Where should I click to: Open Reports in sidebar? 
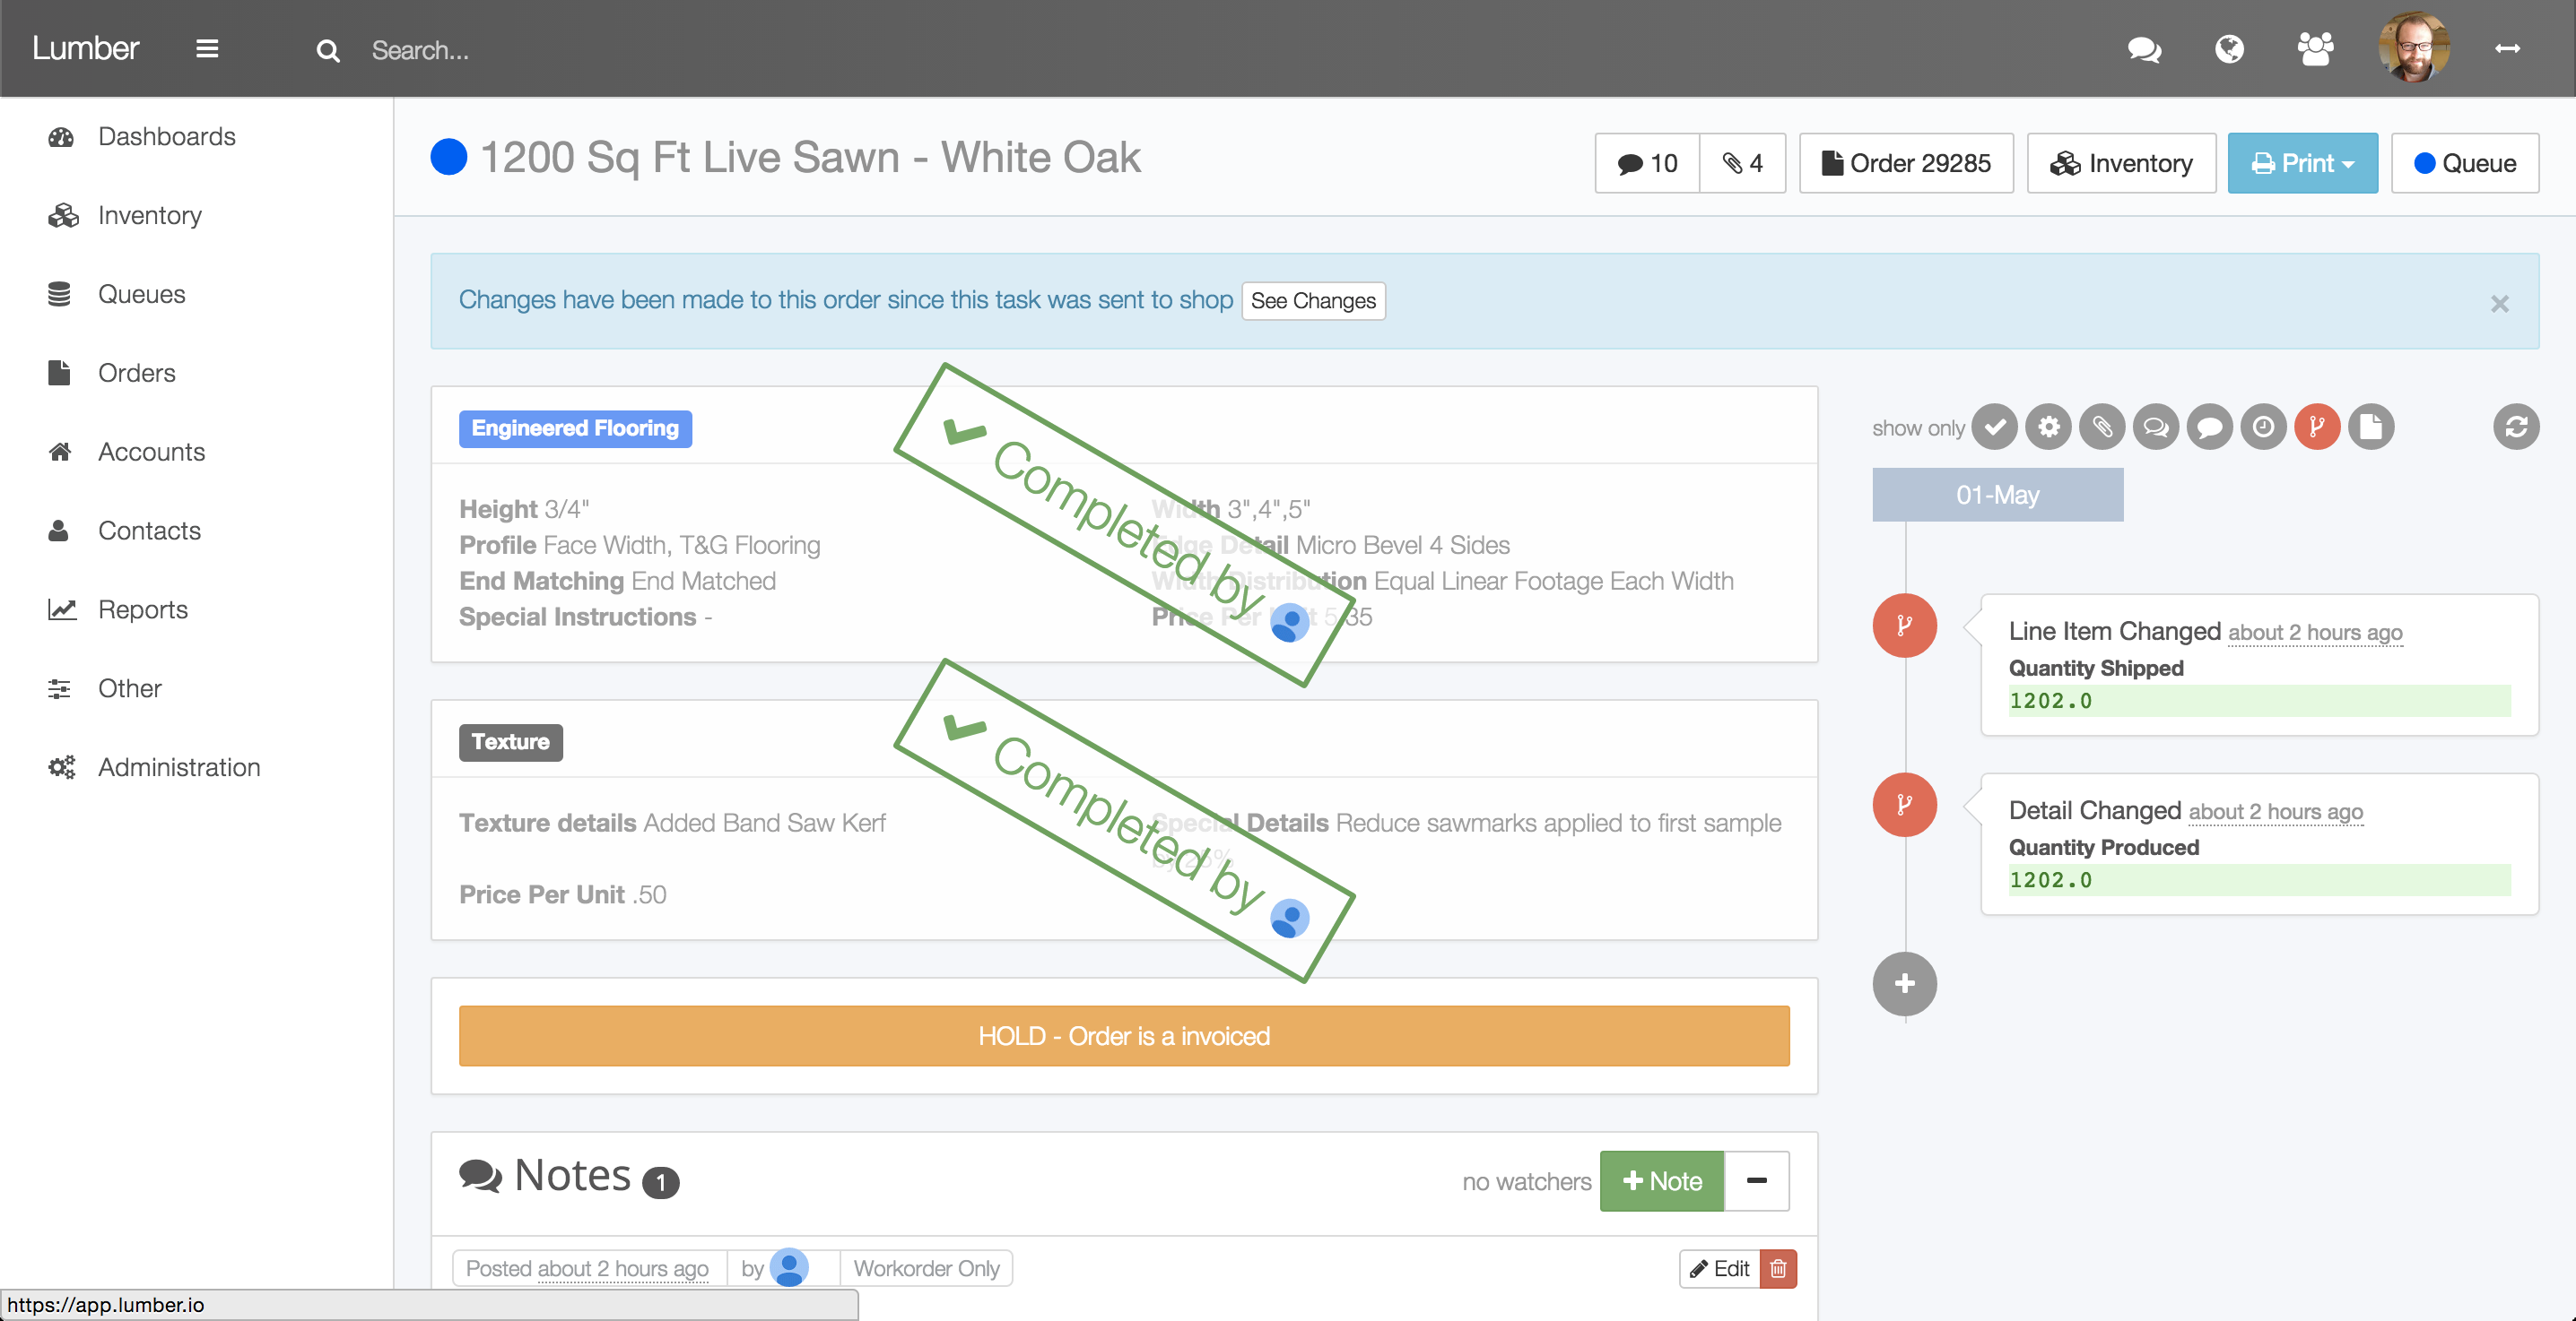point(142,610)
